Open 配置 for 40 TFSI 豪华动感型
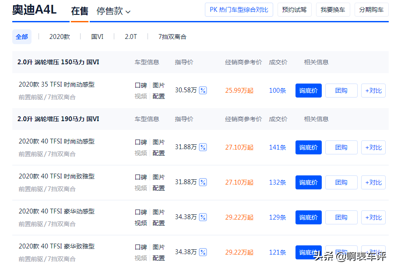Image resolution: width=394 pixels, height=269 pixels. coord(158,223)
